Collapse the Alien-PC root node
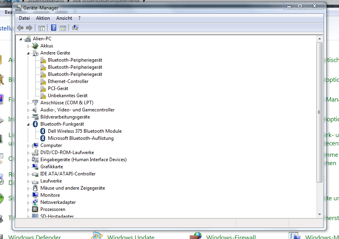 point(21,39)
